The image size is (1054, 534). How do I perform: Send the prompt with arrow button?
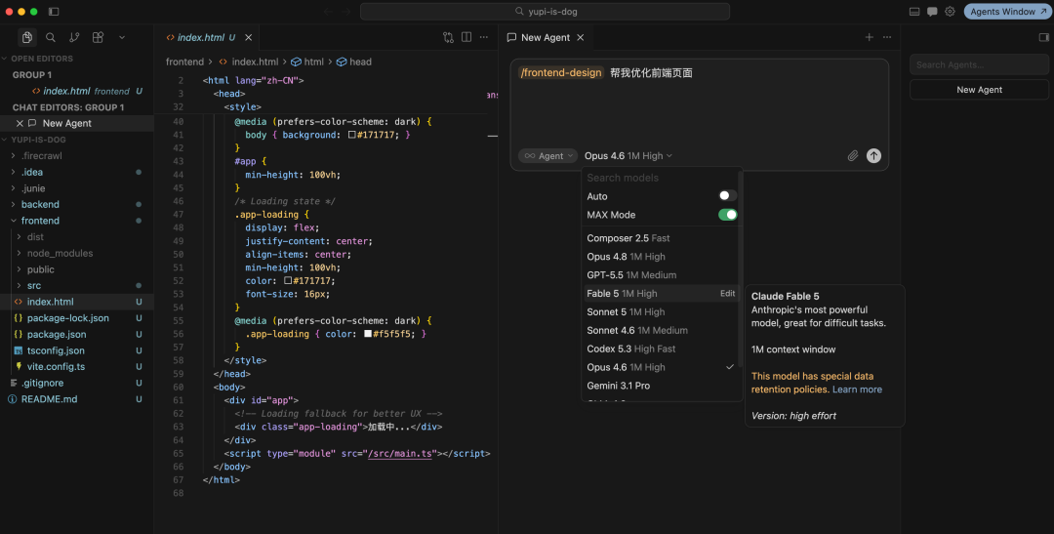pyautogui.click(x=873, y=156)
